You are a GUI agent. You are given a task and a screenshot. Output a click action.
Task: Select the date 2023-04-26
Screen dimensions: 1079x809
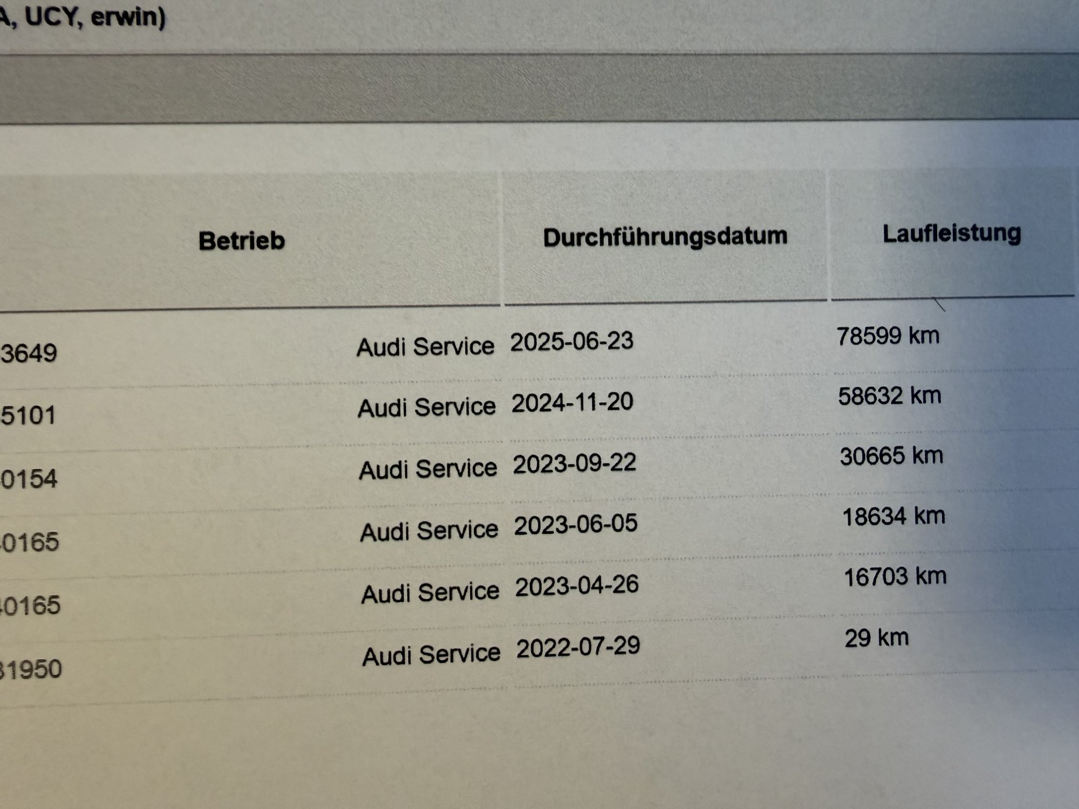click(x=576, y=586)
